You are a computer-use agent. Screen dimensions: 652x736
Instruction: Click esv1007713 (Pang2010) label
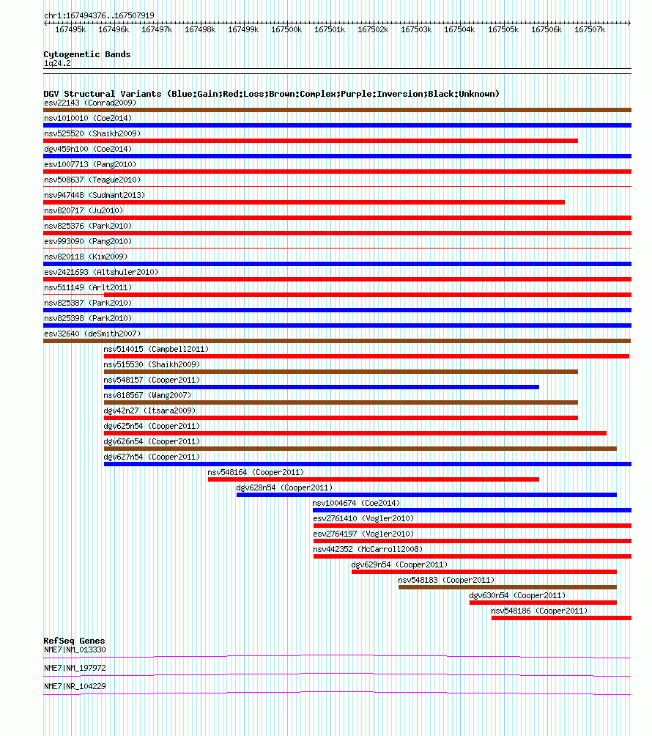[90, 165]
